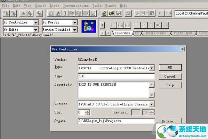Switch to the Favorites instruction tab

122,33
